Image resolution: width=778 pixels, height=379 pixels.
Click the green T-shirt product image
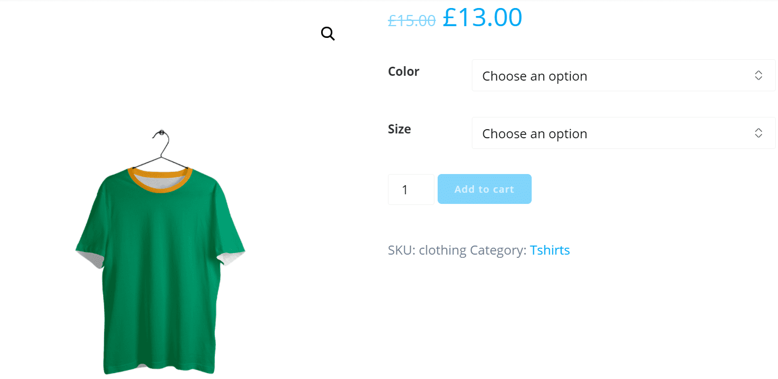[x=160, y=251]
